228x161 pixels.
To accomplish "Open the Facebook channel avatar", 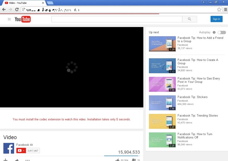I will tap(9, 148).
